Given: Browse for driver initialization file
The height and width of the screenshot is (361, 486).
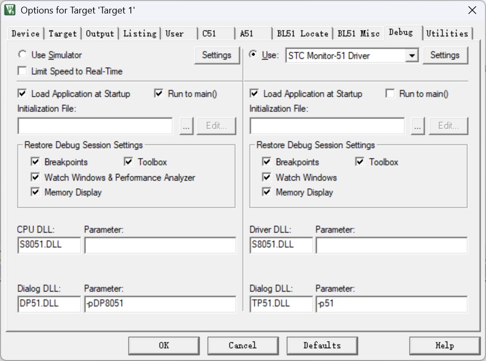Looking at the screenshot, I should [418, 126].
